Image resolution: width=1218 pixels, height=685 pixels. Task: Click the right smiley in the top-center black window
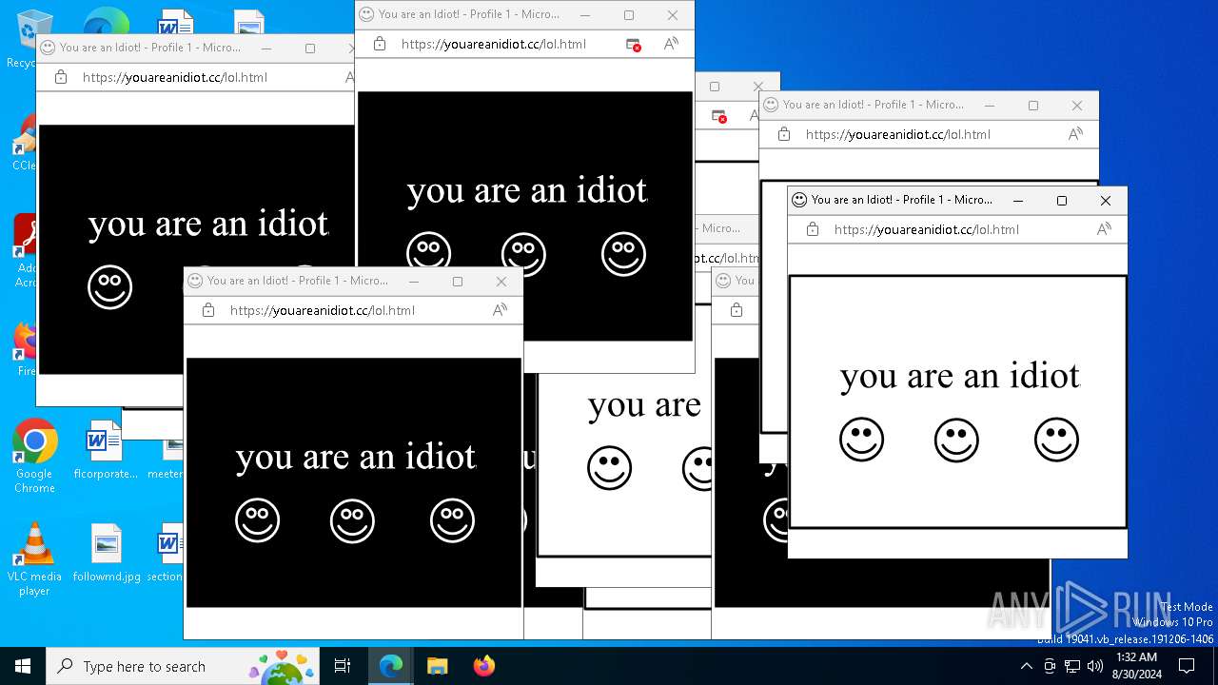click(623, 254)
